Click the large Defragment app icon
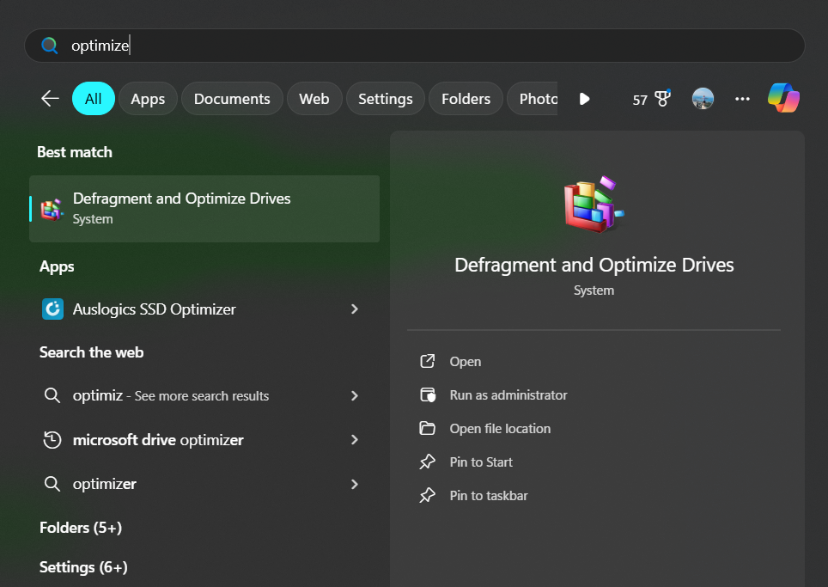This screenshot has width=828, height=587. pyautogui.click(x=593, y=205)
